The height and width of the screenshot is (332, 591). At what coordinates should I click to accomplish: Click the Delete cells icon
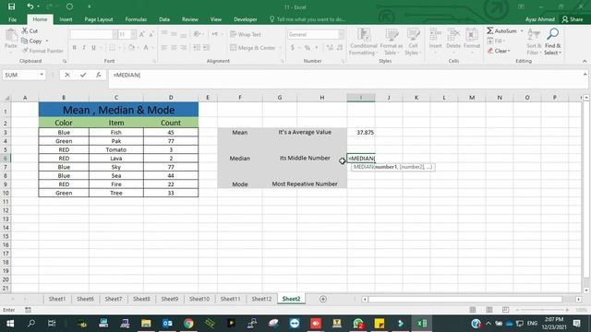coord(453,35)
